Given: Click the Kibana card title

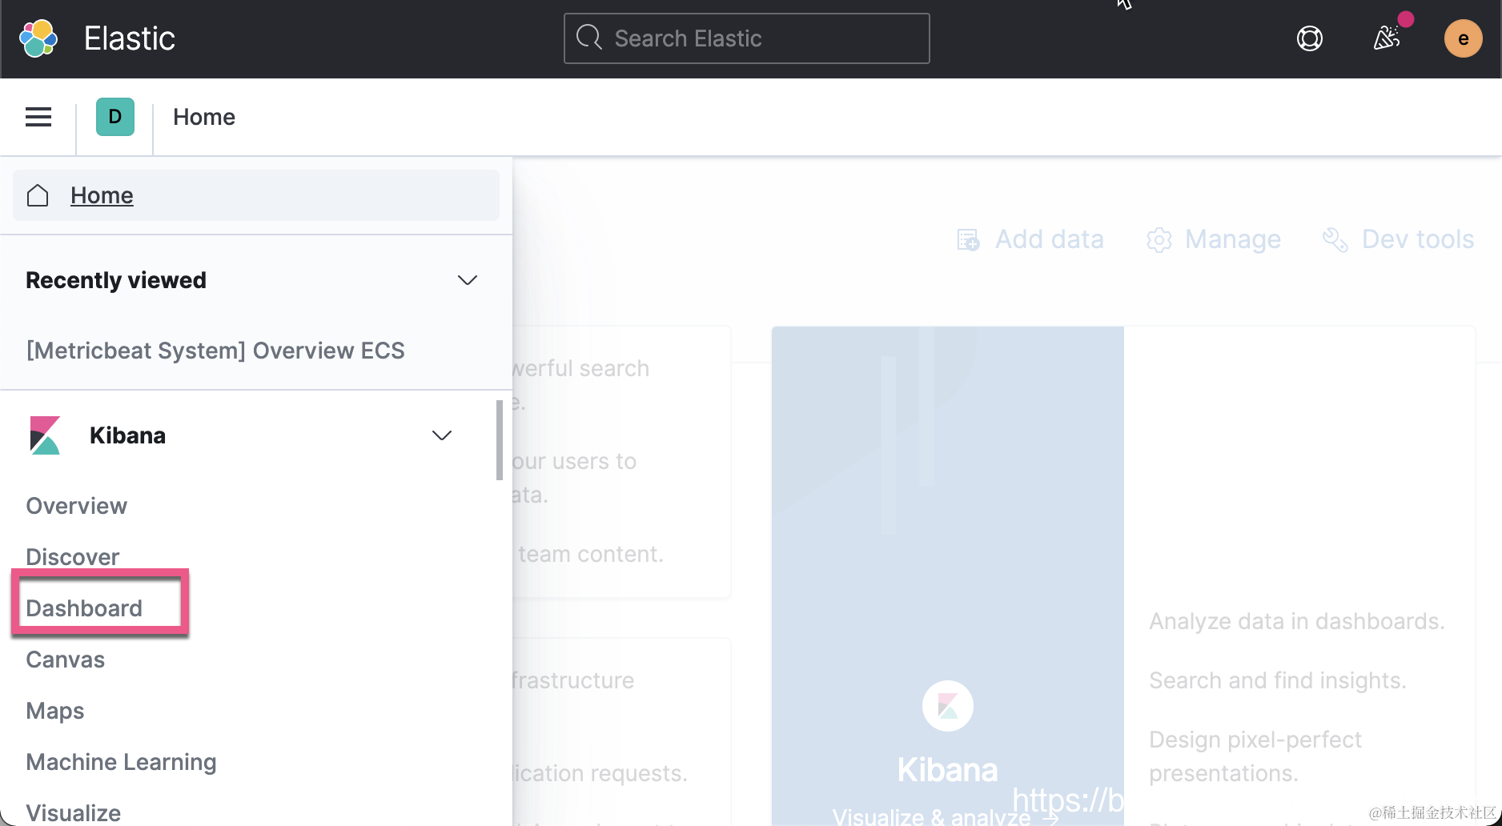Looking at the screenshot, I should point(948,770).
